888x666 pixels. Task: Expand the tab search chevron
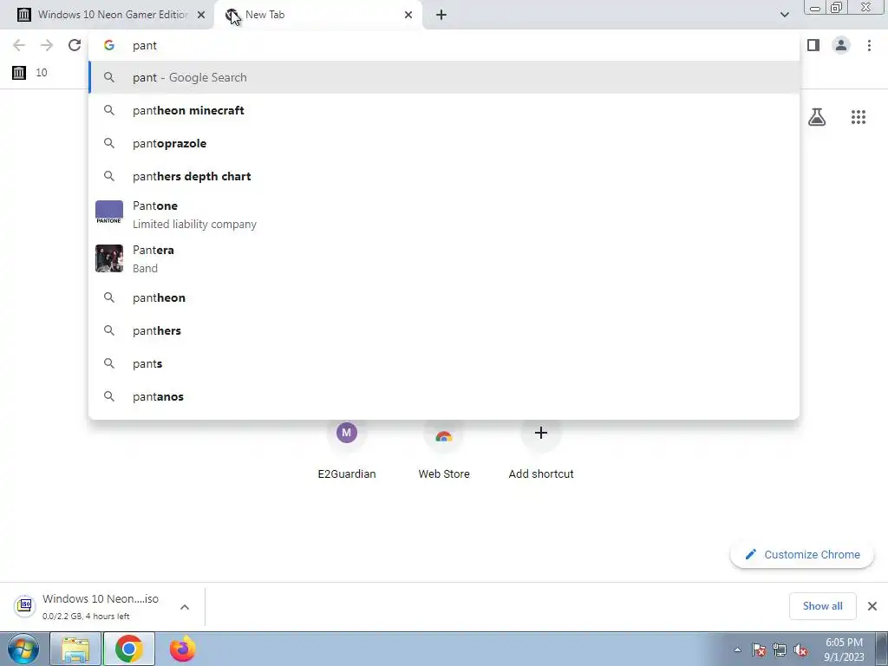click(x=784, y=15)
